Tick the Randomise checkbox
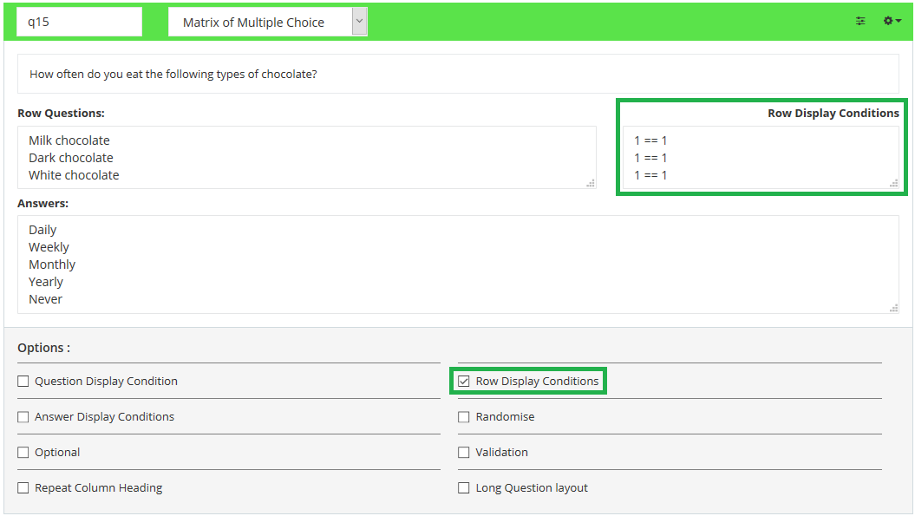 (464, 416)
